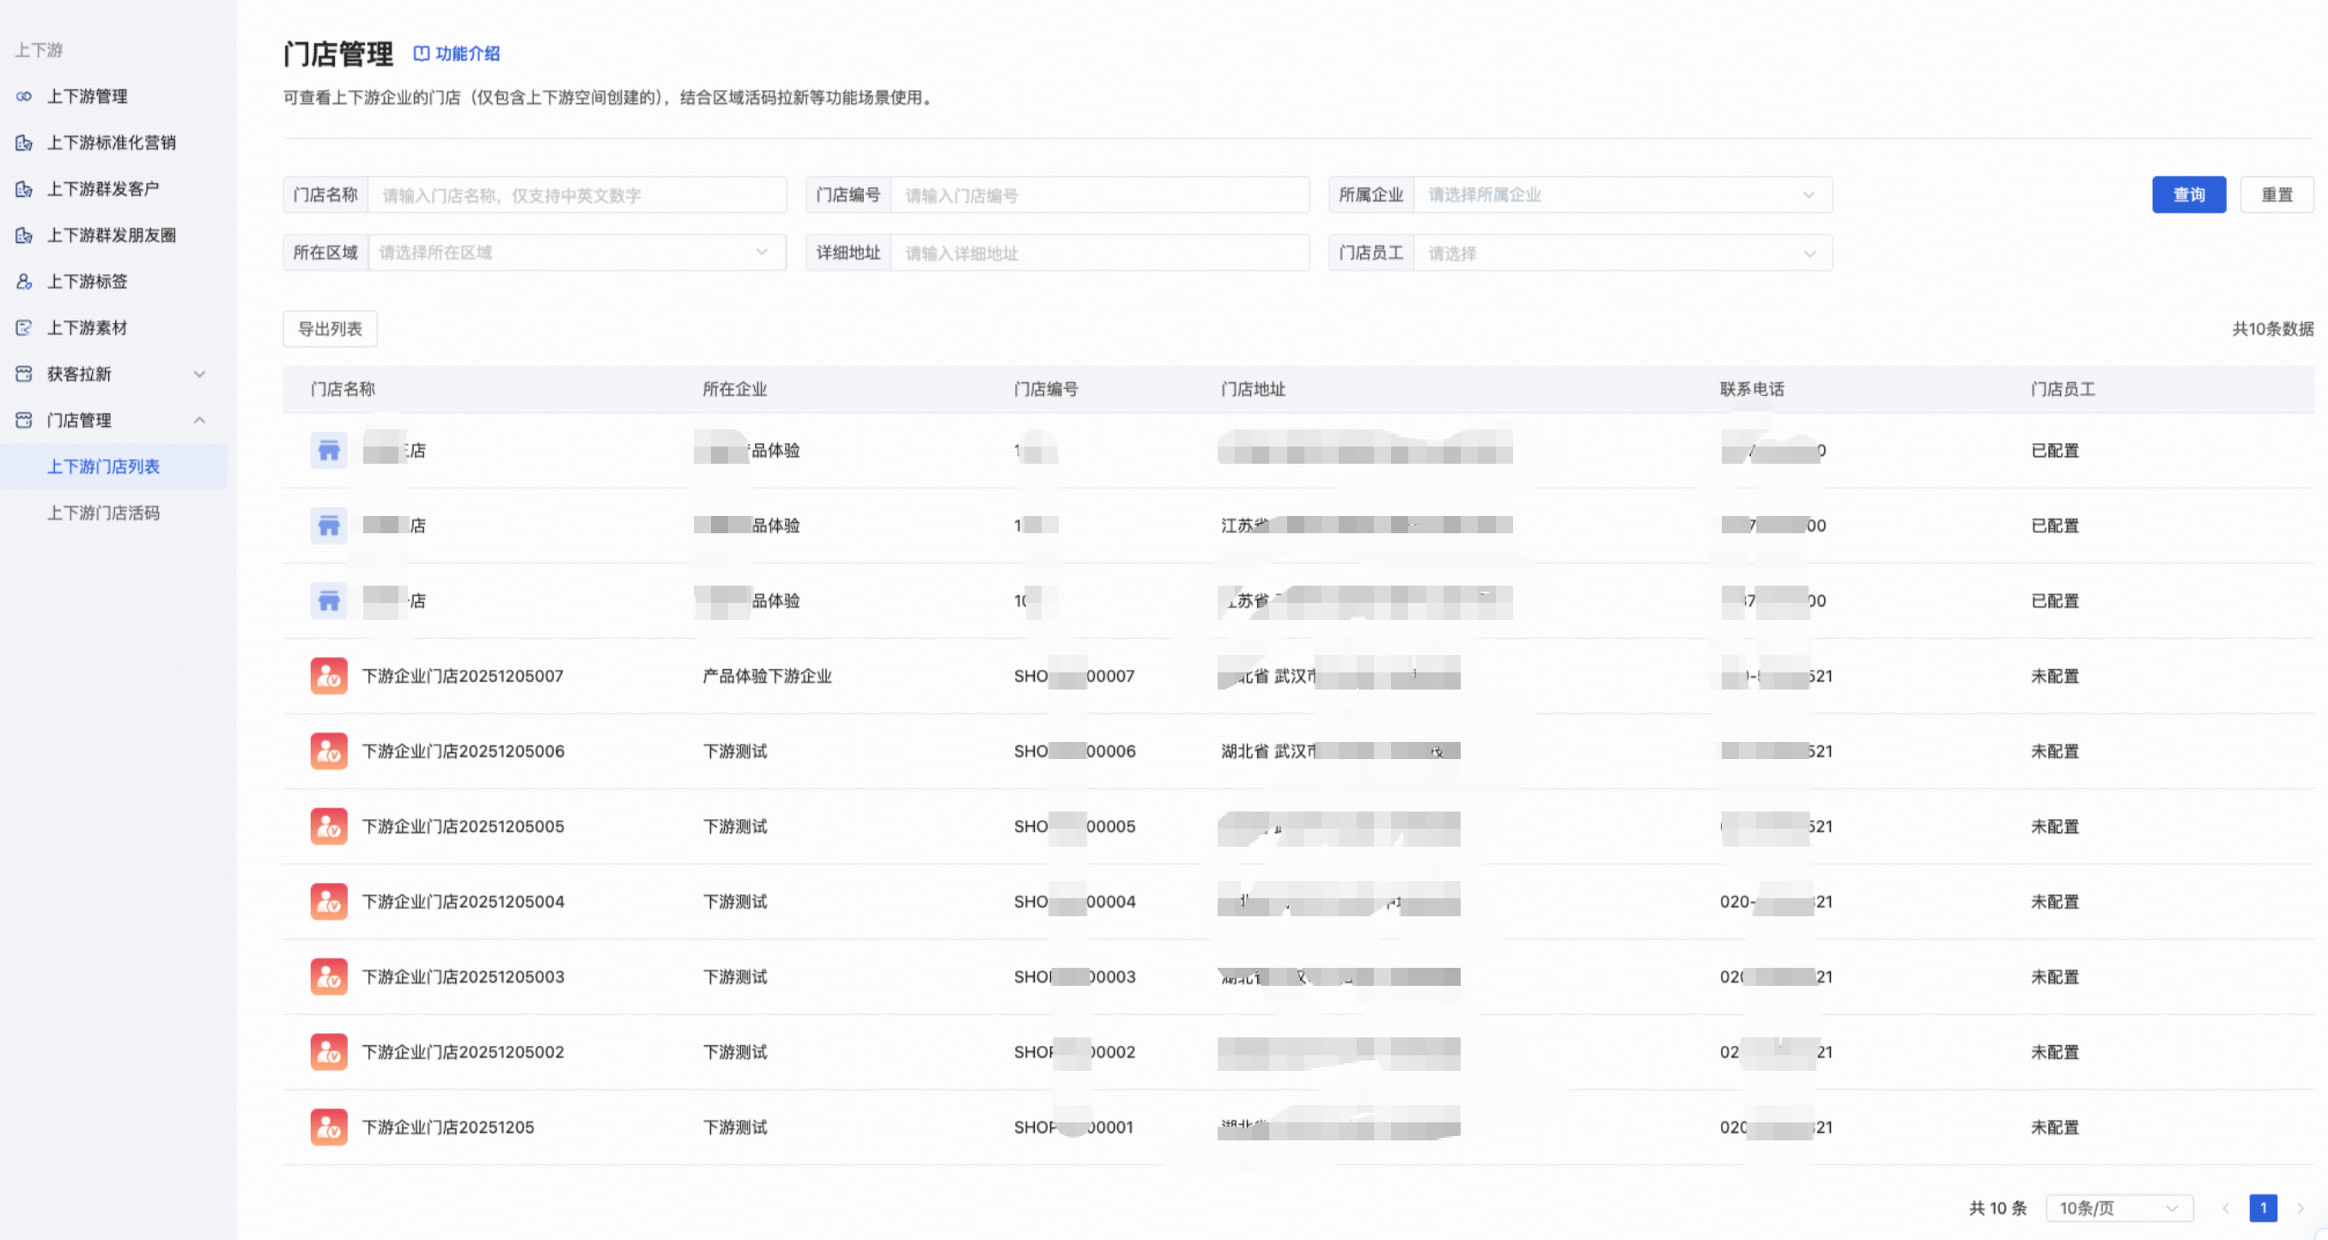Click page number 1 in pagination
Screen dimensions: 2328x1240
(2263, 1208)
